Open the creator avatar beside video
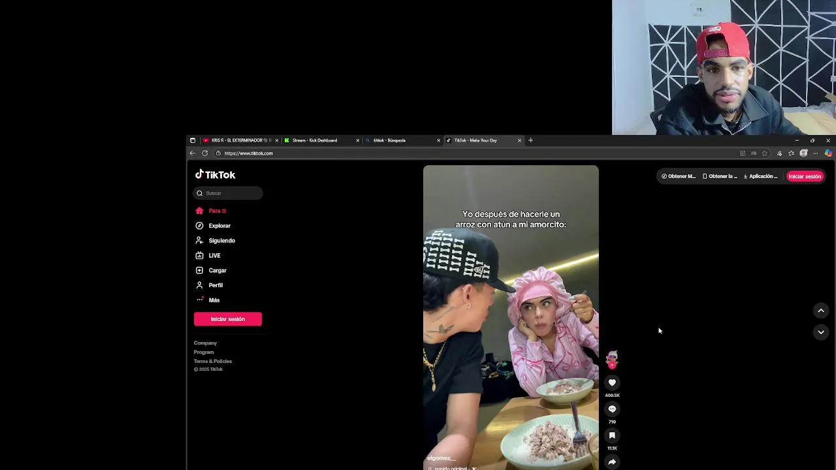The width and height of the screenshot is (836, 470). 612,358
